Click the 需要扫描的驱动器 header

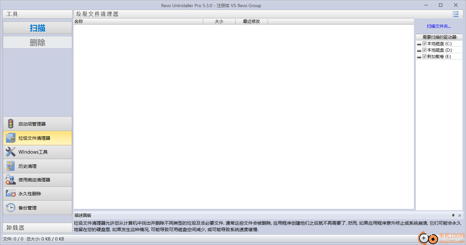[x=439, y=37]
